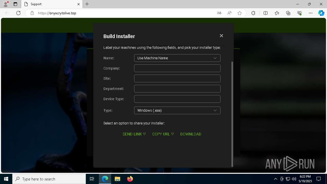Close the Support tab
The height and width of the screenshot is (184, 327).
79,4
